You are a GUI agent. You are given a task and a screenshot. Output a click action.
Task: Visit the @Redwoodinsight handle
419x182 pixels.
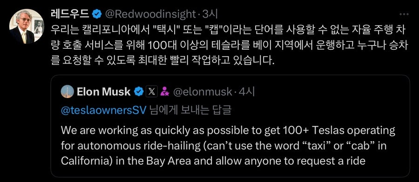151,14
